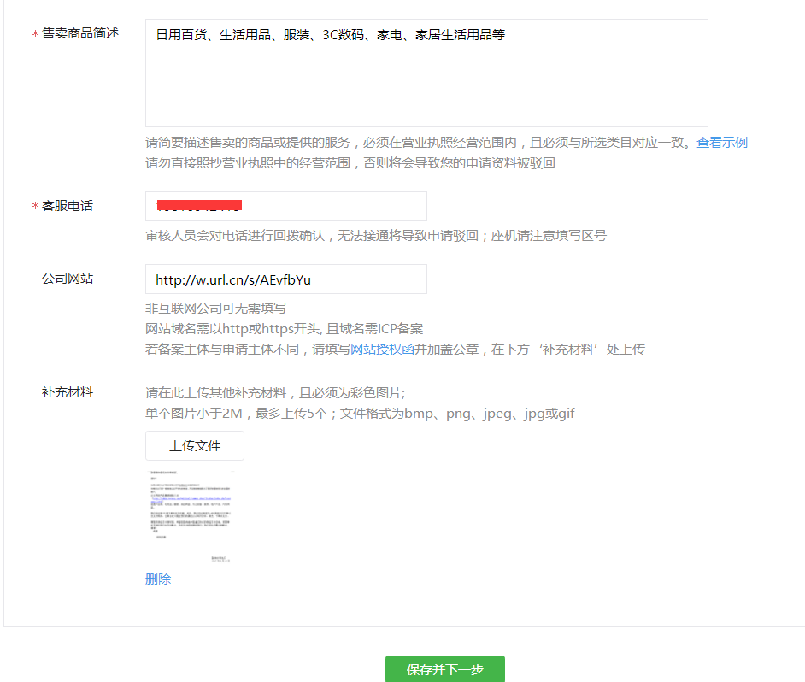The height and width of the screenshot is (682, 805).
Task: Select the 补充材料 section label
Action: pos(68,392)
